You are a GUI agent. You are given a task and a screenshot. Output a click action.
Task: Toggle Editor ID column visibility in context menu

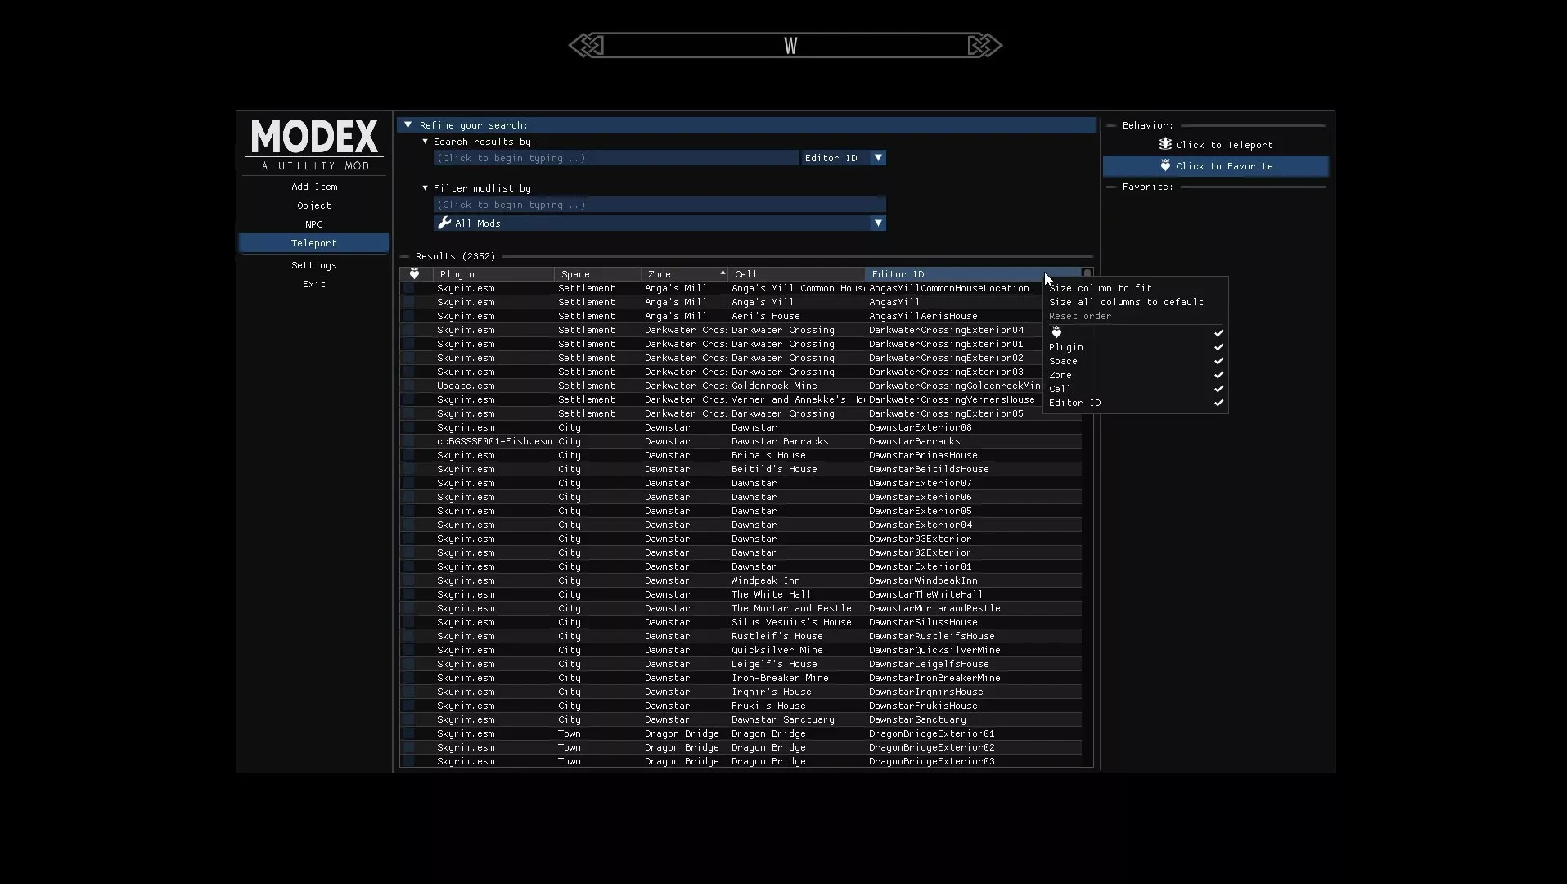tap(1136, 403)
